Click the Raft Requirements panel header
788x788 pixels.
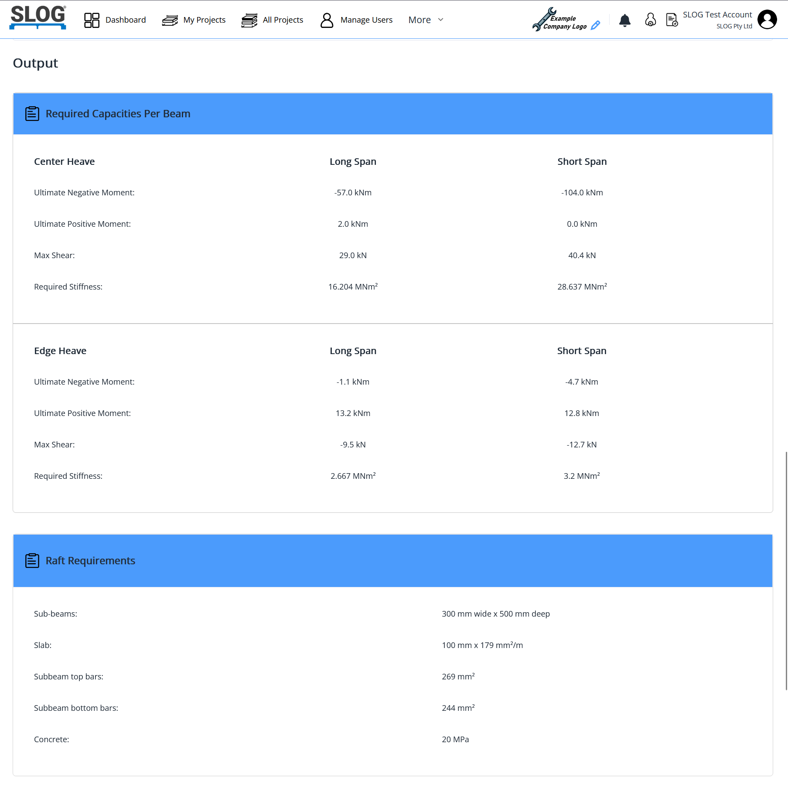pos(90,561)
